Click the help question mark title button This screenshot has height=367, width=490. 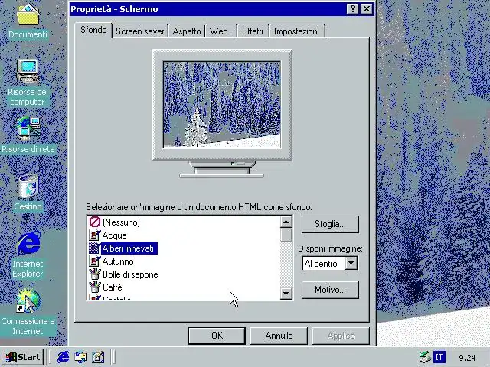point(352,9)
